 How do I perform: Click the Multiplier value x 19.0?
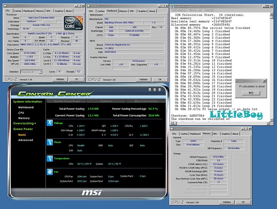point(30,57)
